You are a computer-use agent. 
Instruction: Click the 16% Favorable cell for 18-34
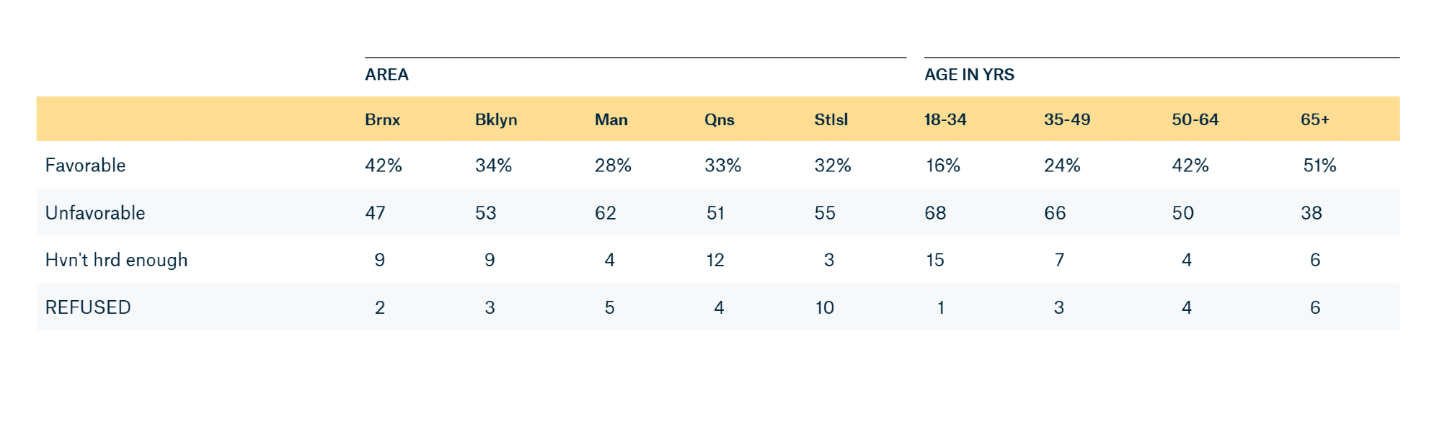942,166
